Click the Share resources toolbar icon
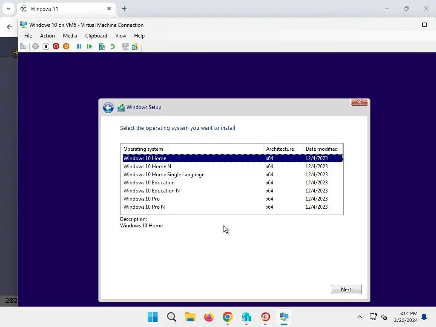 click(x=135, y=46)
